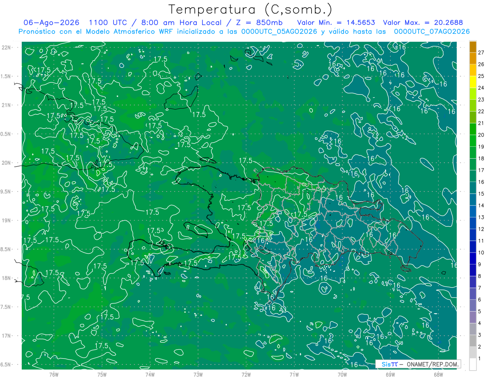Click the 26 label on the color scale

point(481,64)
